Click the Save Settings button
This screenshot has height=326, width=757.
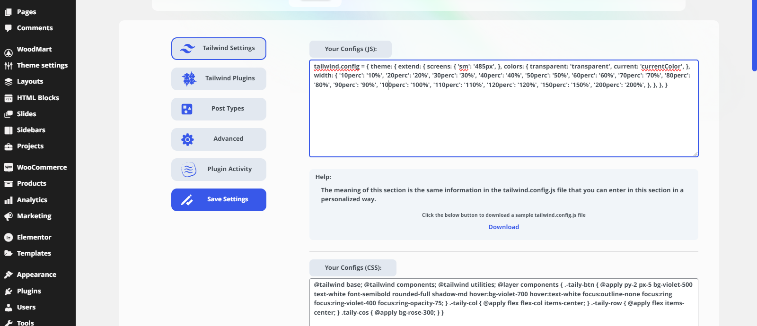pos(219,200)
